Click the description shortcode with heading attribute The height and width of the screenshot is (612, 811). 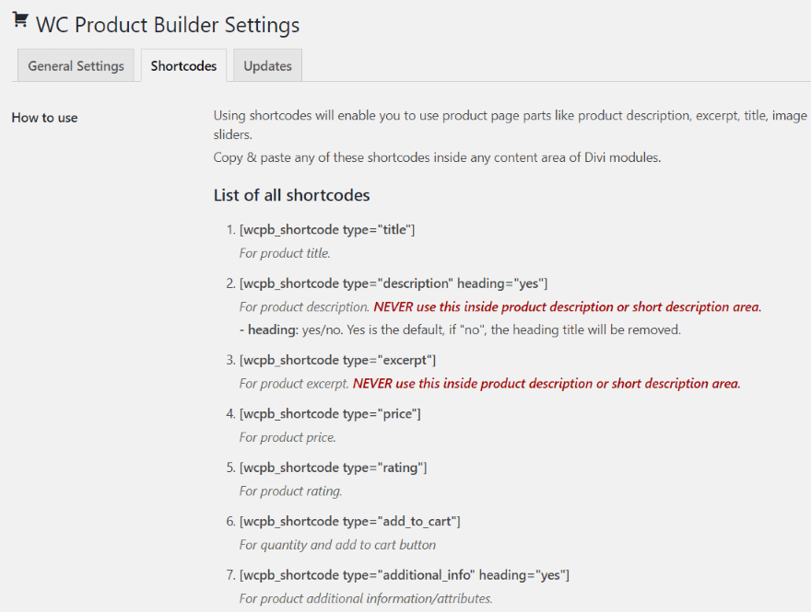pyautogui.click(x=393, y=283)
